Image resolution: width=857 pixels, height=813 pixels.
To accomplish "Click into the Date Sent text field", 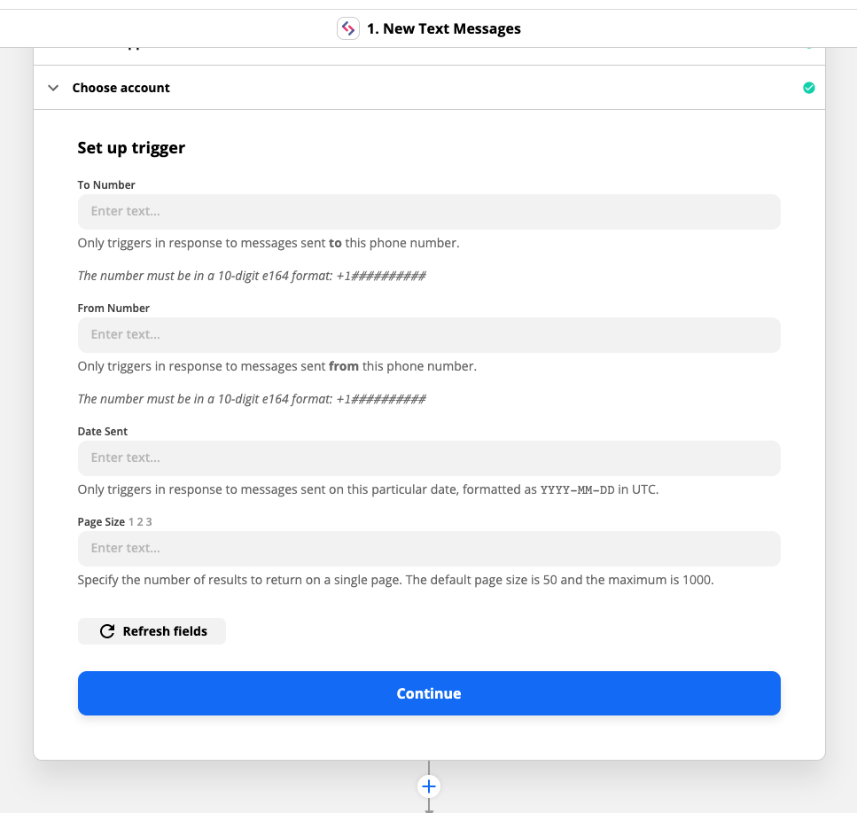I will [x=429, y=457].
